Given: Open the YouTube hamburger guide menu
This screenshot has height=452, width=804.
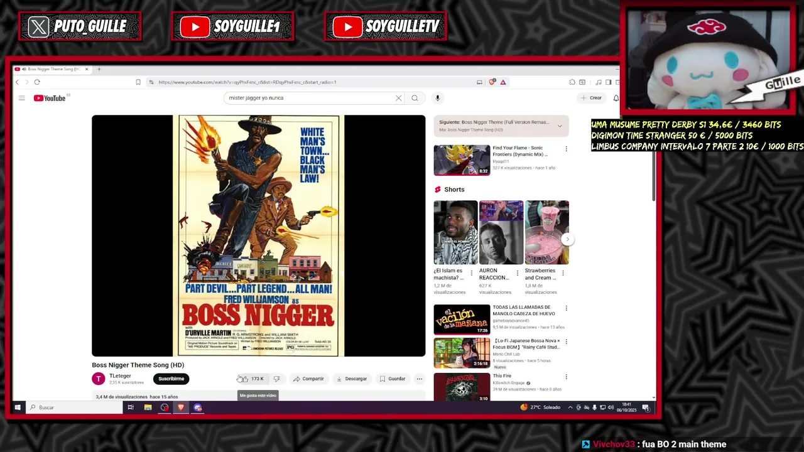Looking at the screenshot, I should [21, 98].
